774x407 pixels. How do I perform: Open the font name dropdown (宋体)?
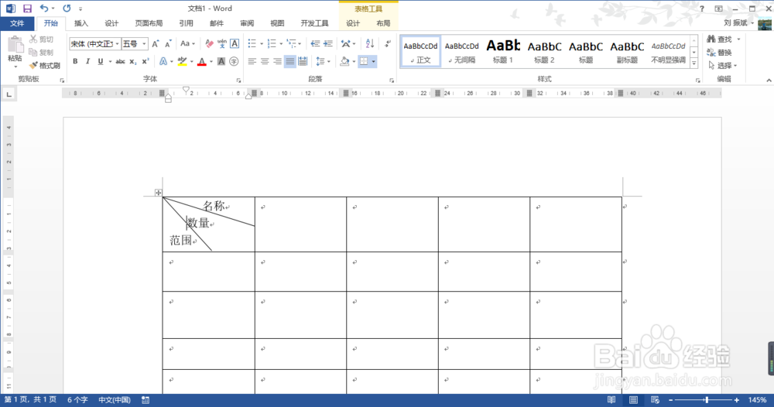click(x=117, y=44)
